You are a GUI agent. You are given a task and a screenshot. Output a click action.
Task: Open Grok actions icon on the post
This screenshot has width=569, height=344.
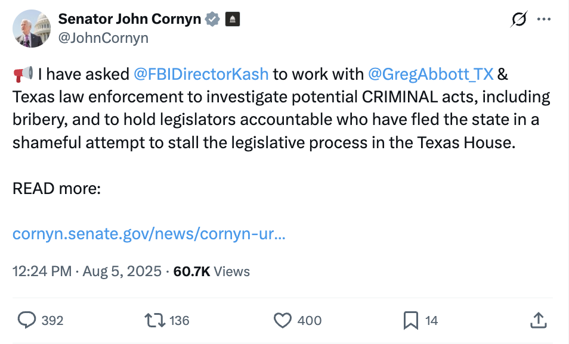point(519,20)
